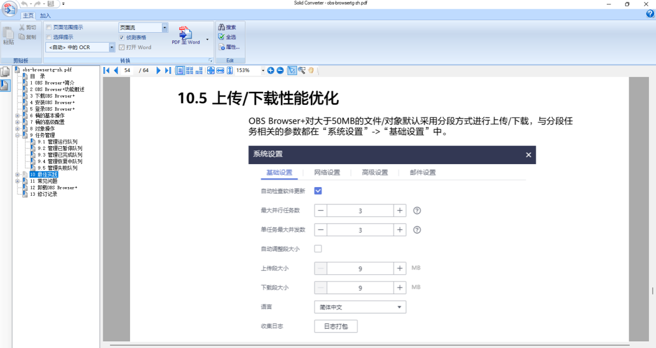
Task: Select the 主页 ribbon tab
Action: pos(27,16)
